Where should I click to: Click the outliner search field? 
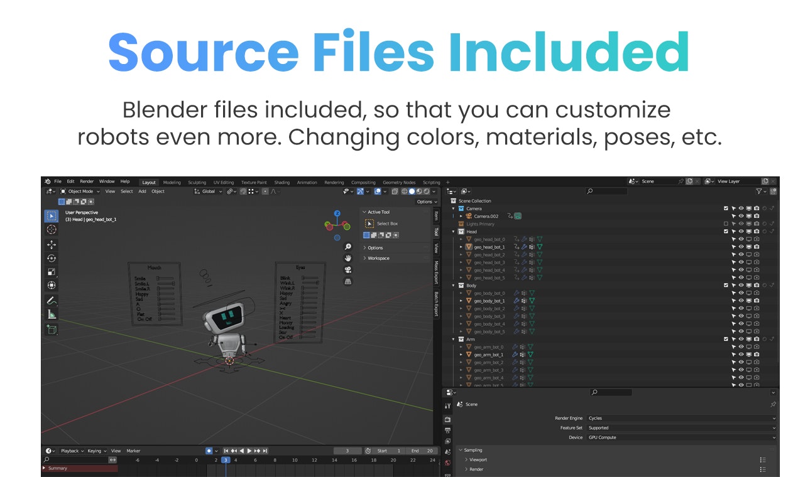[x=606, y=191]
